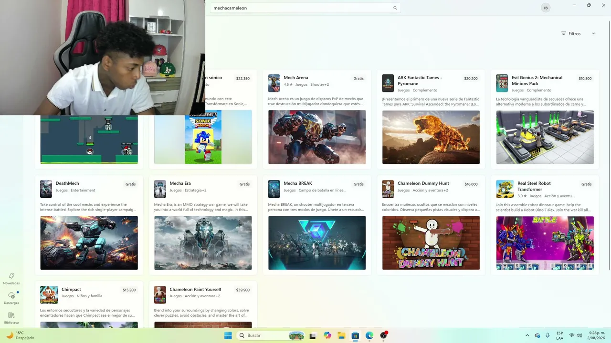The height and width of the screenshot is (343, 611).
Task: Open the Novedades section in the sidebar
Action: (x=11, y=279)
